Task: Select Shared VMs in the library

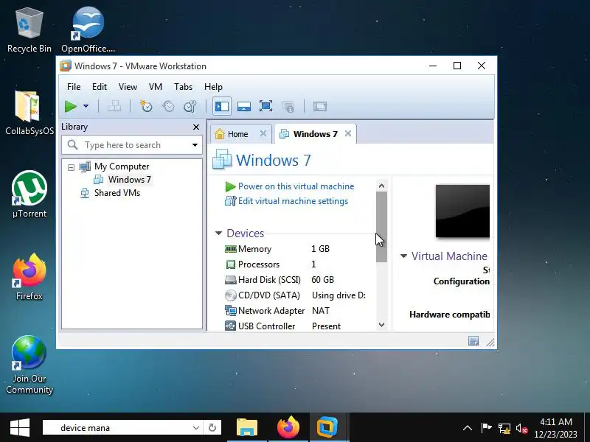Action: 117,193
